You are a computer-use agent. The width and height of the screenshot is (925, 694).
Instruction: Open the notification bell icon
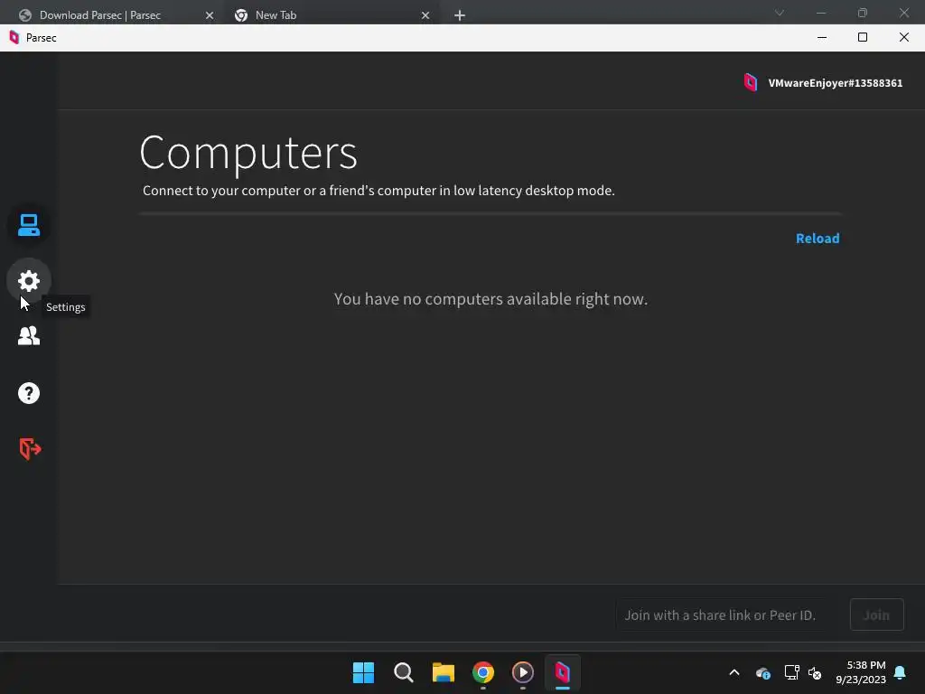(900, 672)
